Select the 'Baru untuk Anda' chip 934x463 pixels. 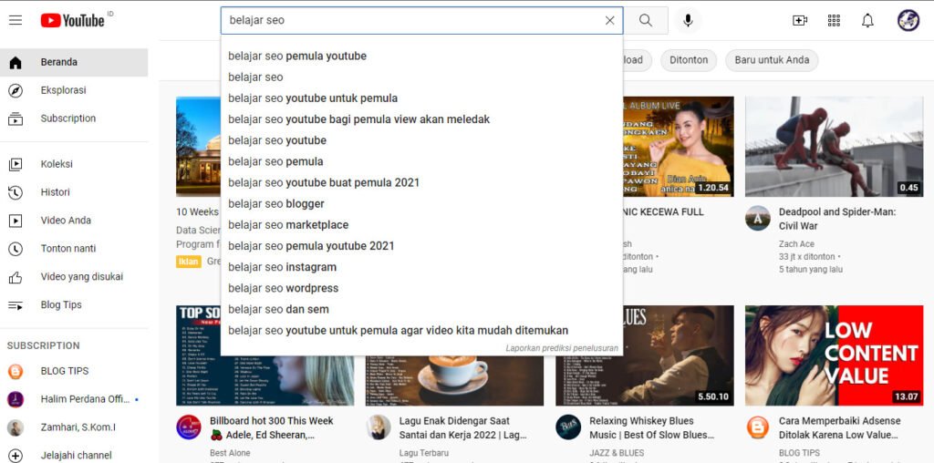pyautogui.click(x=772, y=60)
